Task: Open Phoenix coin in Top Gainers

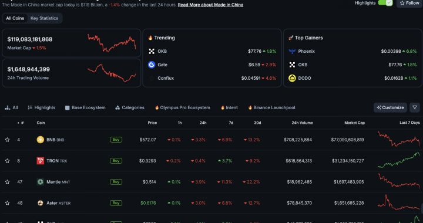Action: point(306,51)
